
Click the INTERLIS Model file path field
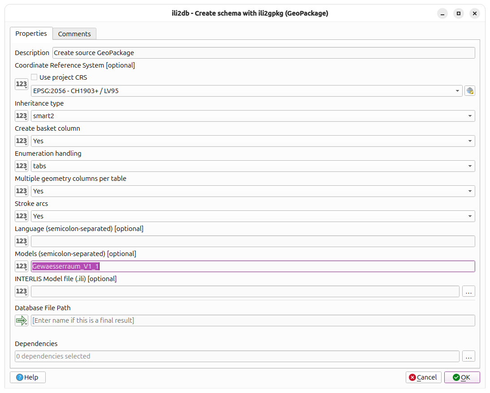click(x=245, y=291)
